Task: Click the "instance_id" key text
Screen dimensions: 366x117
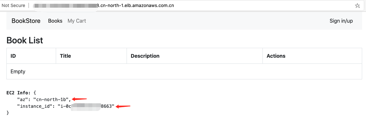Action: click(x=35, y=106)
